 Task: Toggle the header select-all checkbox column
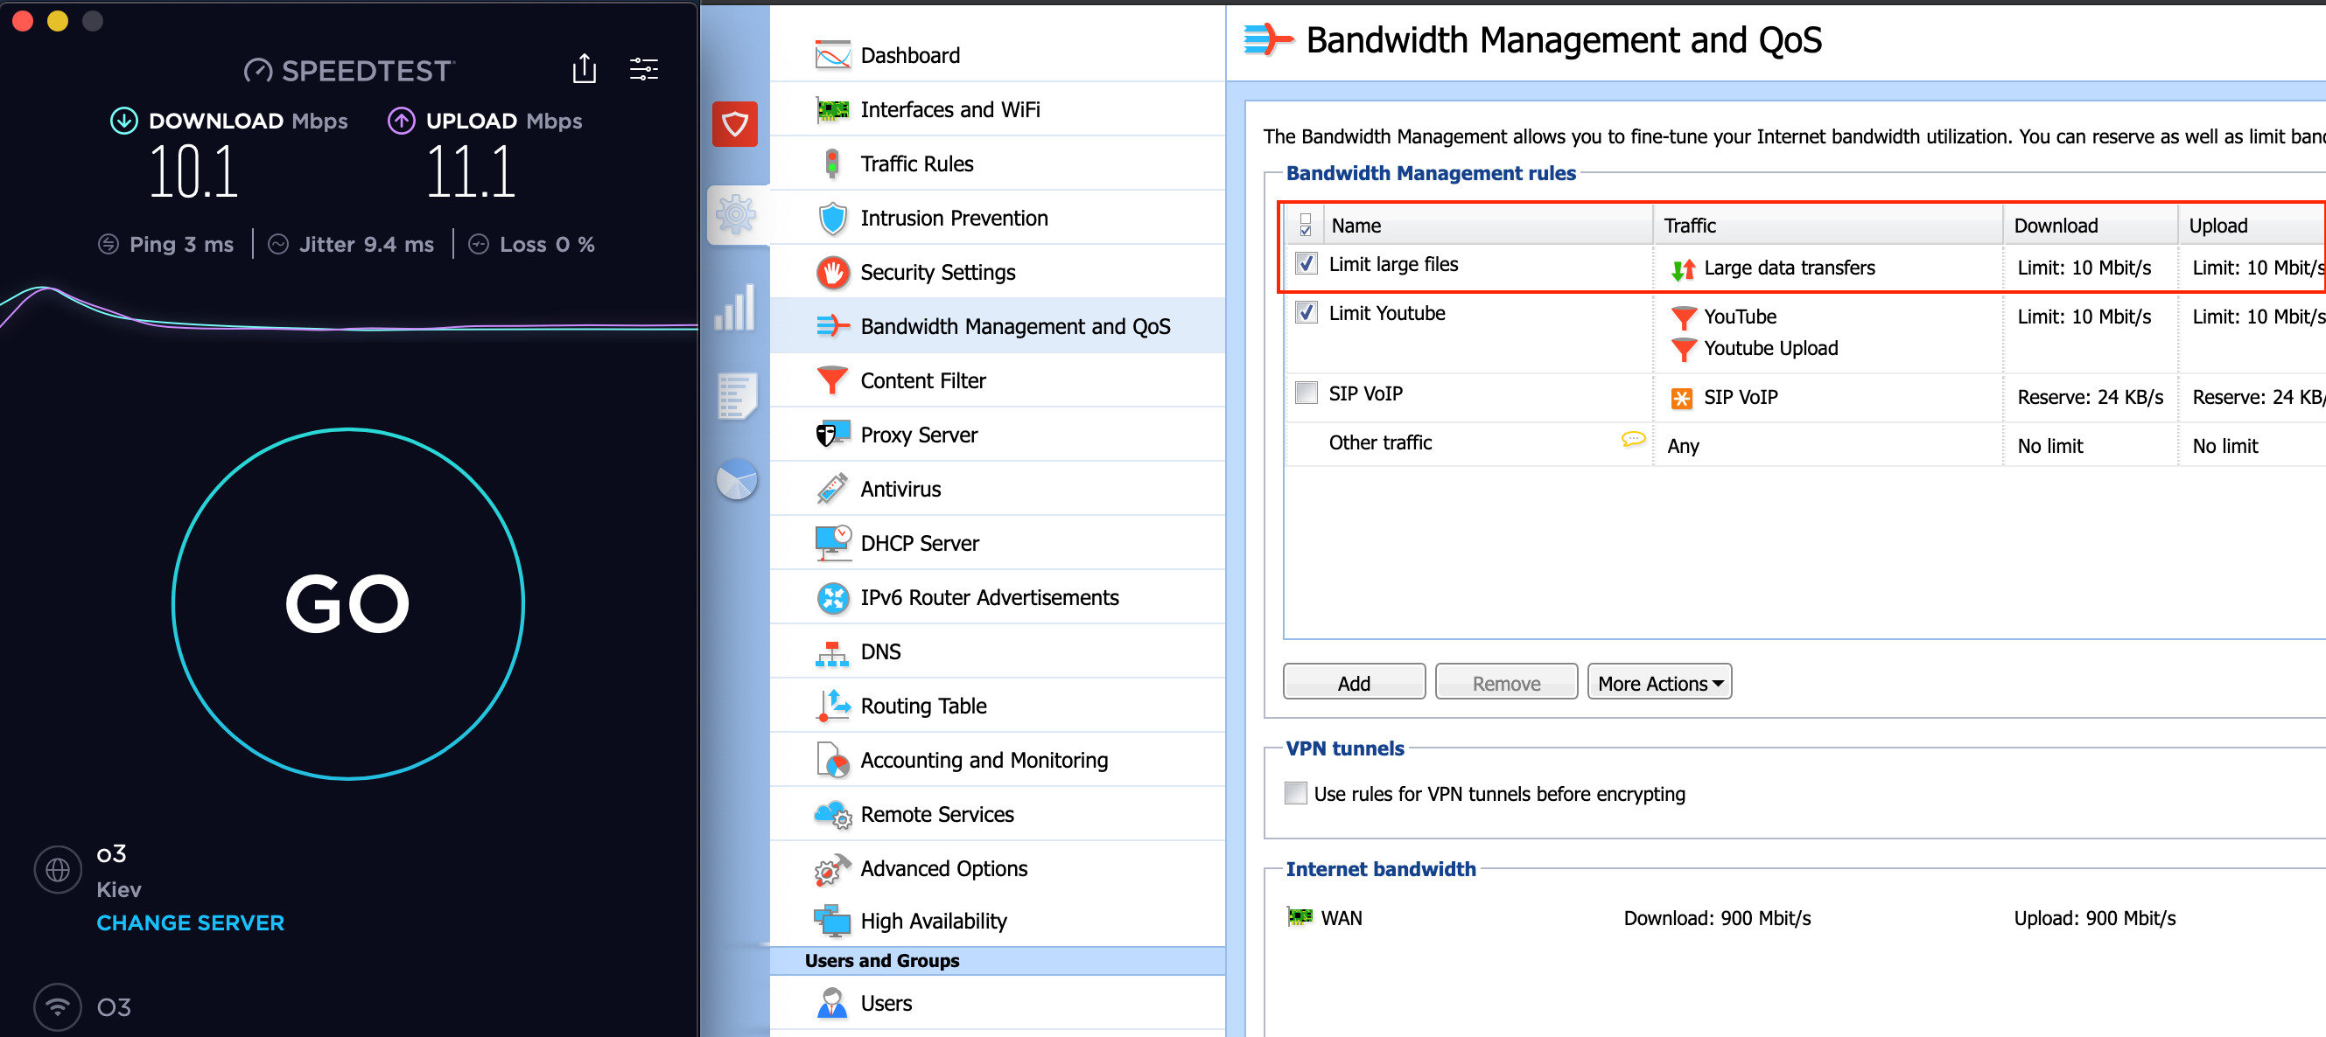(1305, 225)
